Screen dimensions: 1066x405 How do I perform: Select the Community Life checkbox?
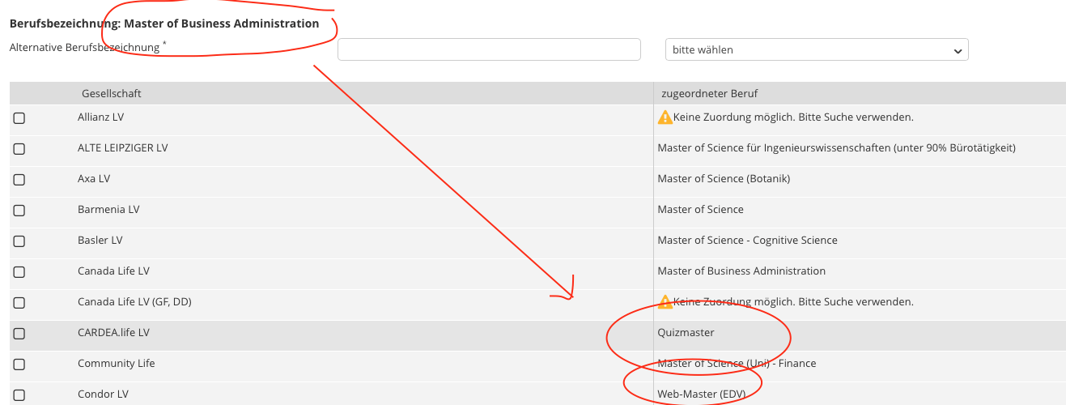point(19,364)
